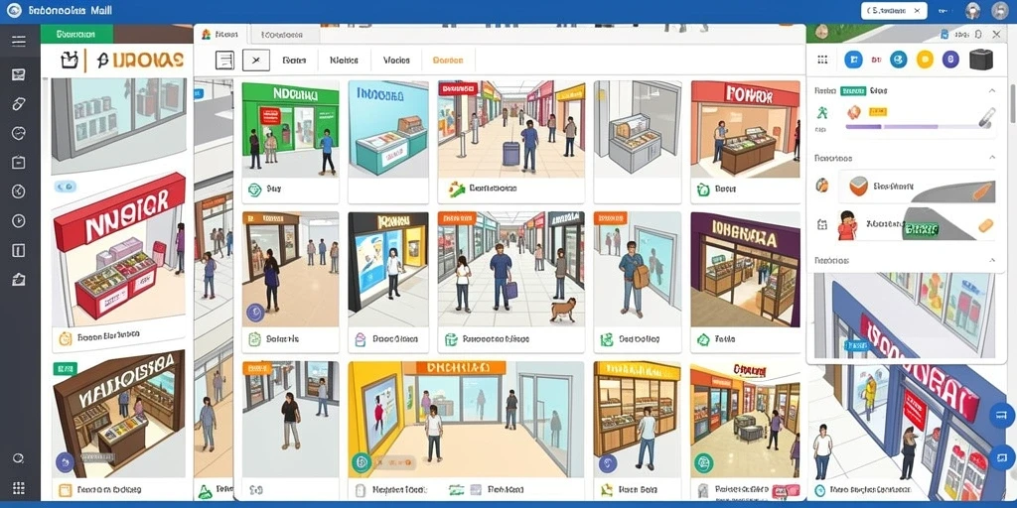
Task: Open the grid dots icon in right panel
Action: click(x=822, y=60)
